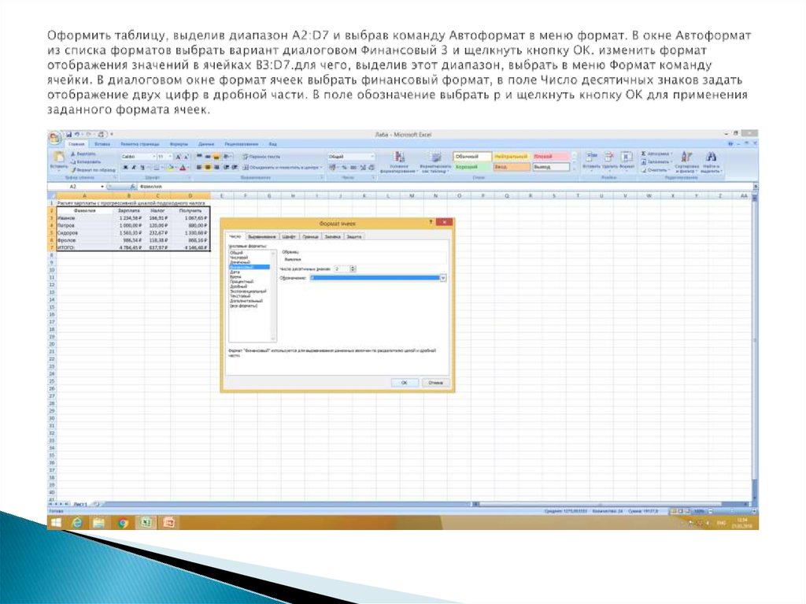Click Отмена in Format Cells dialog
Viewport: 806px width, 604px height.
click(435, 383)
